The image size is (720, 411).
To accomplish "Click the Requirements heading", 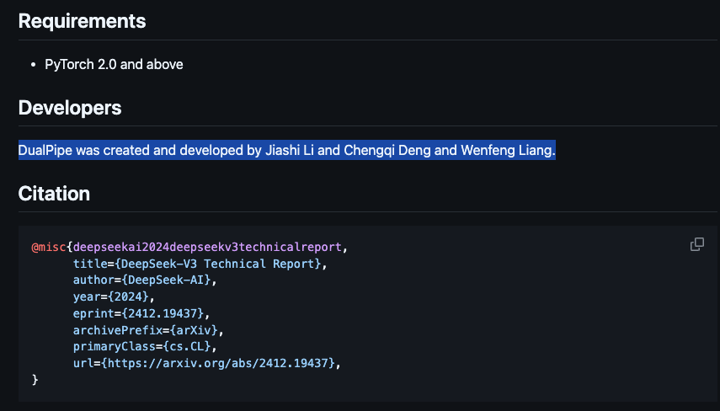I will pyautogui.click(x=82, y=21).
